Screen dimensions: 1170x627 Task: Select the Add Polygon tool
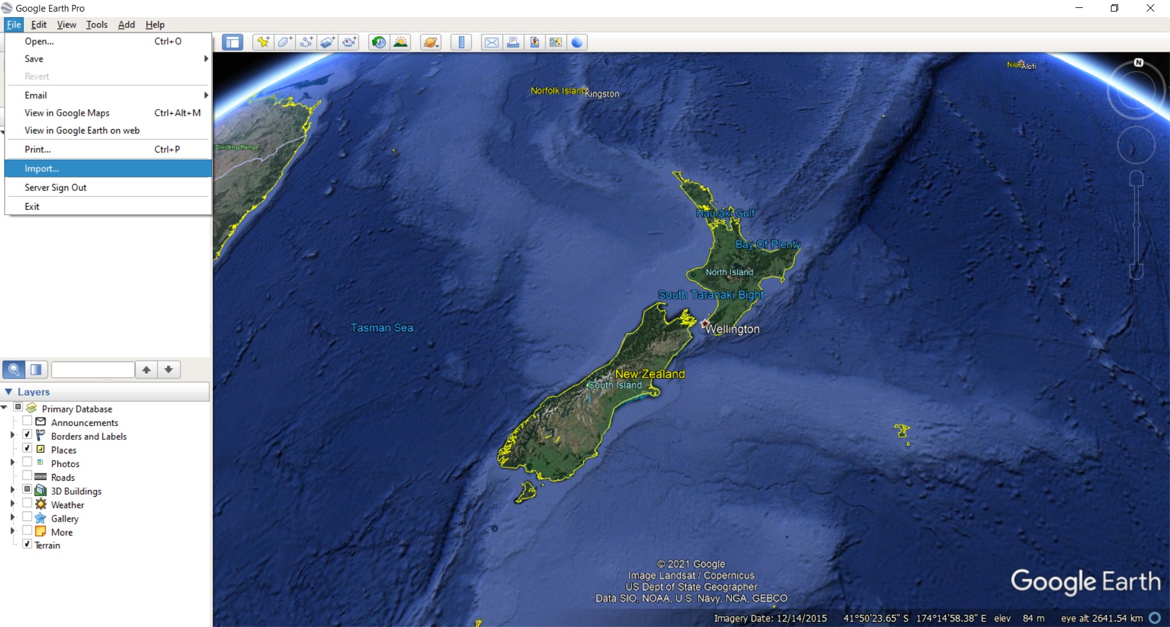tap(285, 42)
